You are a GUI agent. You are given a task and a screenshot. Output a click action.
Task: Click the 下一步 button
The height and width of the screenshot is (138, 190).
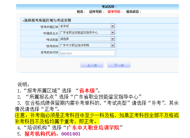tap(119, 65)
